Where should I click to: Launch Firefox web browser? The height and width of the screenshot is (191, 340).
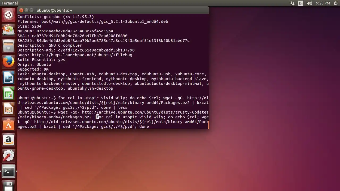[8, 62]
